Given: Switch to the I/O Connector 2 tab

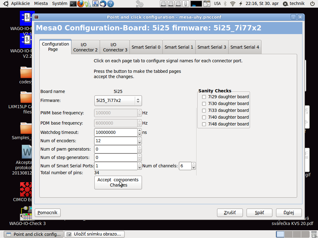Looking at the screenshot, I should click(x=85, y=47).
